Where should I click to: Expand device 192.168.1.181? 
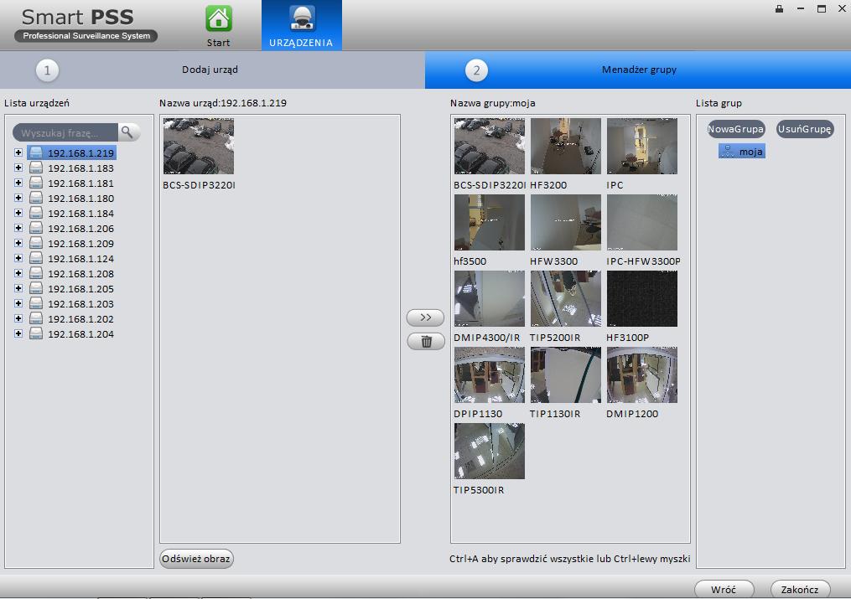[x=18, y=183]
